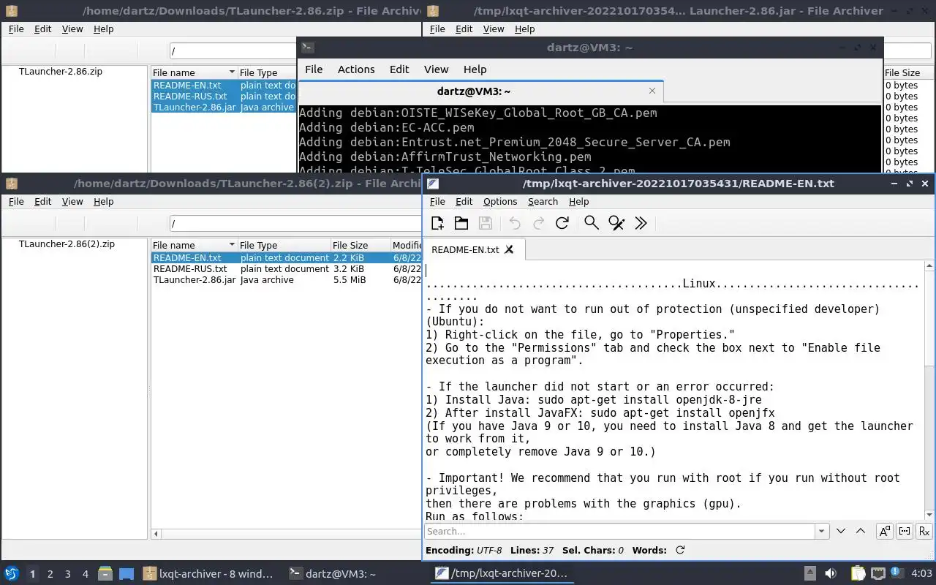Open the clipboard manager tray icon
Screen dimensions: 936x585
(x=857, y=574)
